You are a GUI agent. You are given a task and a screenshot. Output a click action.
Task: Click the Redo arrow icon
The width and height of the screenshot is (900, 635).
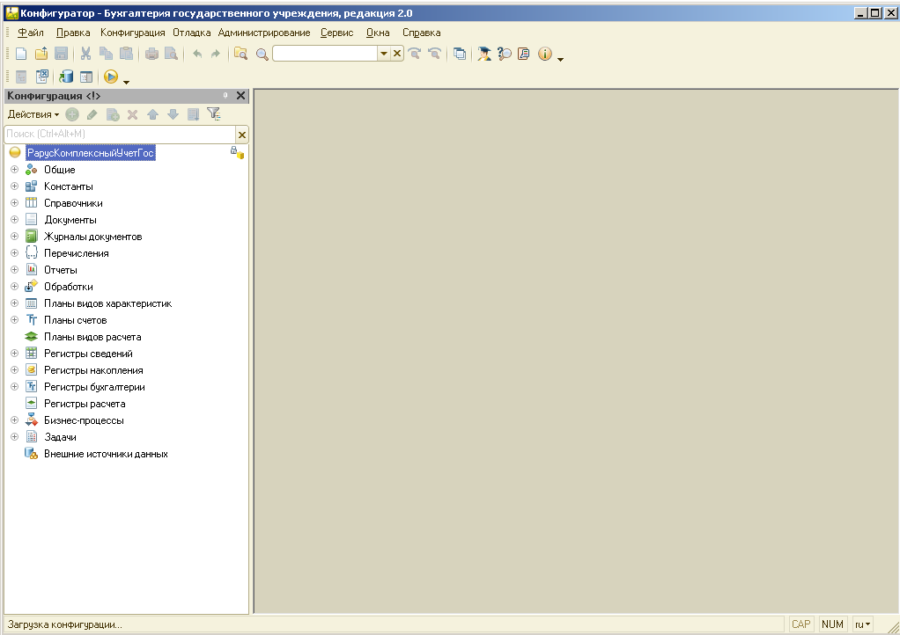pos(215,54)
